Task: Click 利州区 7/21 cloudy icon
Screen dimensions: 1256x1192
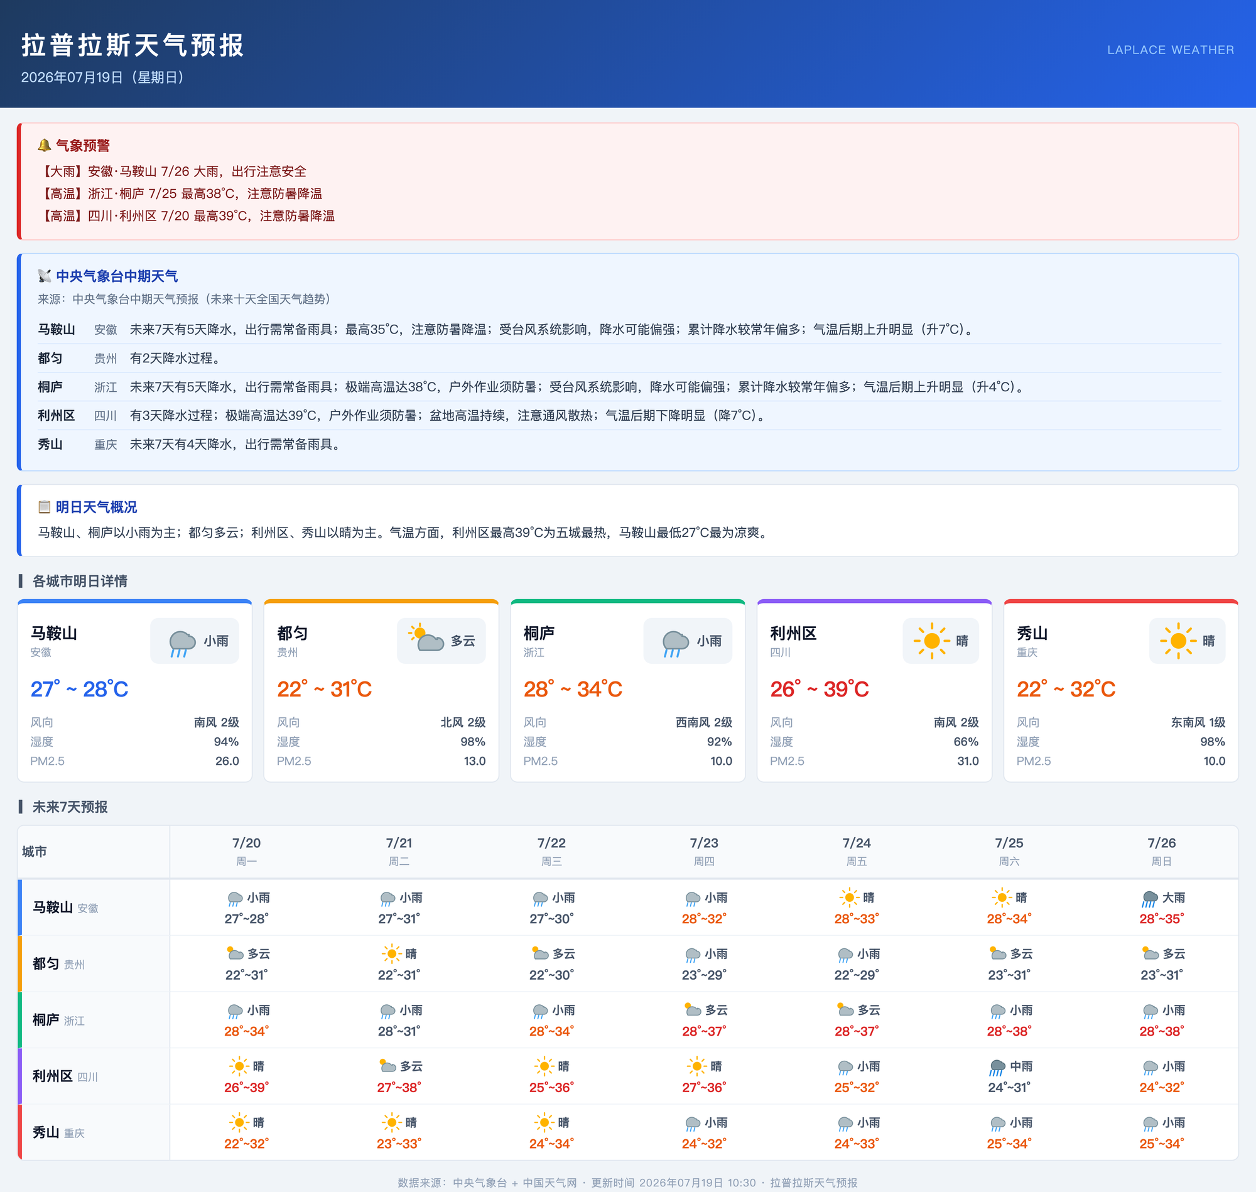Action: [387, 1066]
